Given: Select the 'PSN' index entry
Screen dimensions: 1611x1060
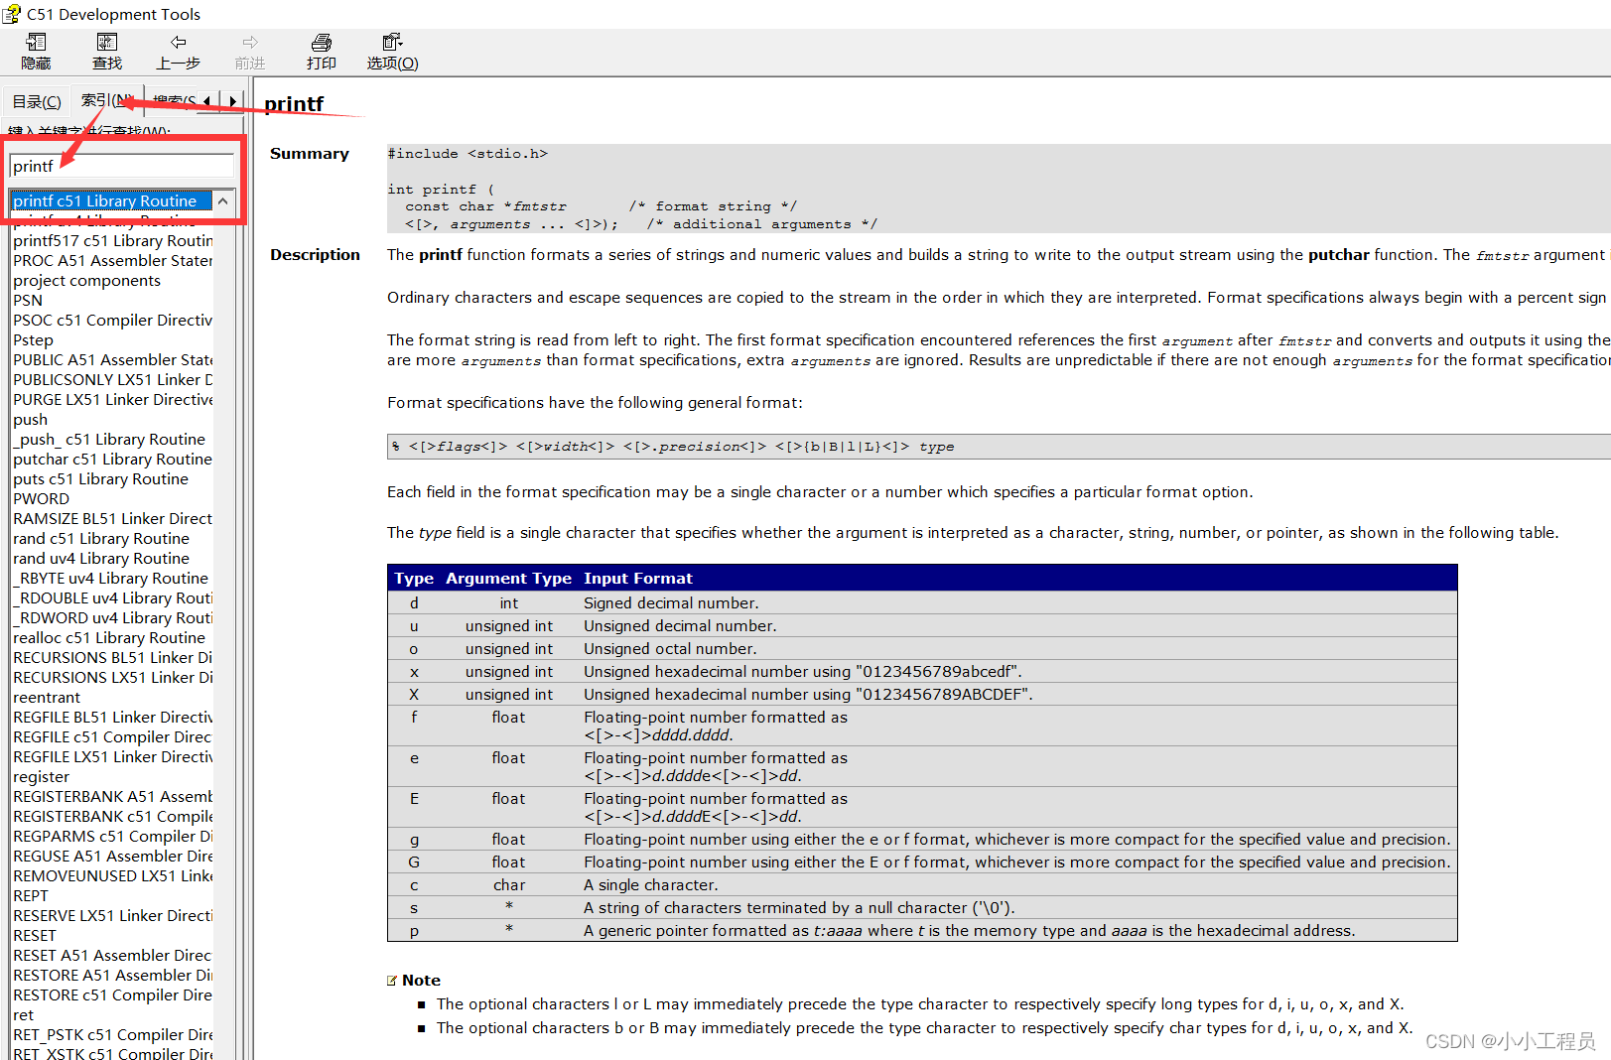Looking at the screenshot, I should point(28,300).
